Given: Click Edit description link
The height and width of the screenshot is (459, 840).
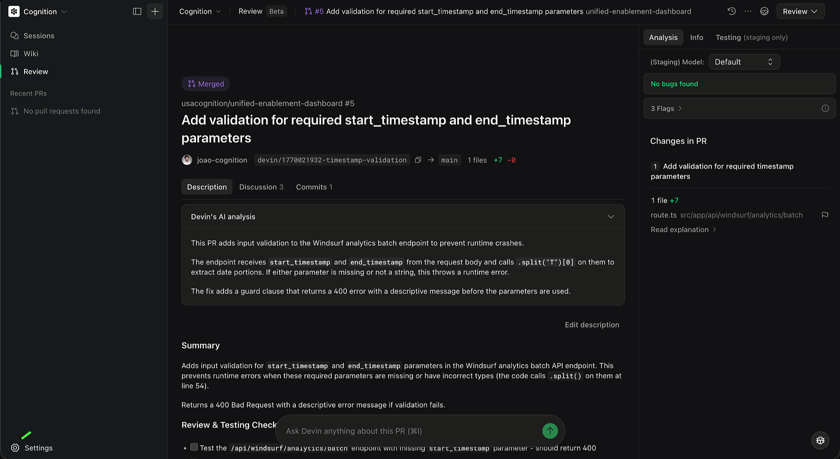Looking at the screenshot, I should click(591, 325).
